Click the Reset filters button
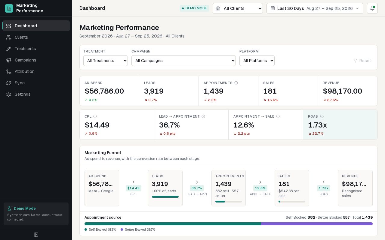The height and width of the screenshot is (240, 385). [x=362, y=61]
